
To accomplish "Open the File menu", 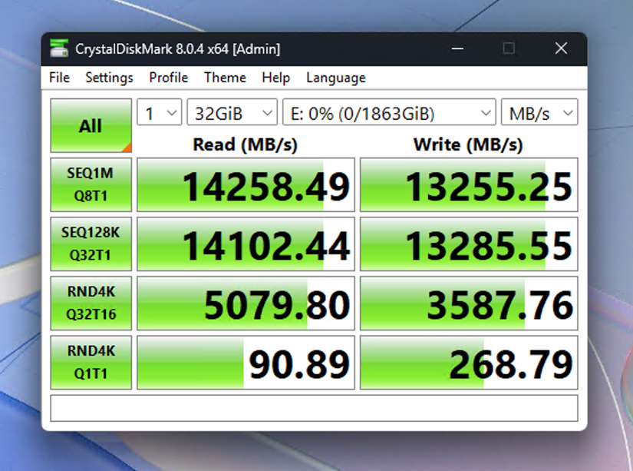I will [58, 78].
